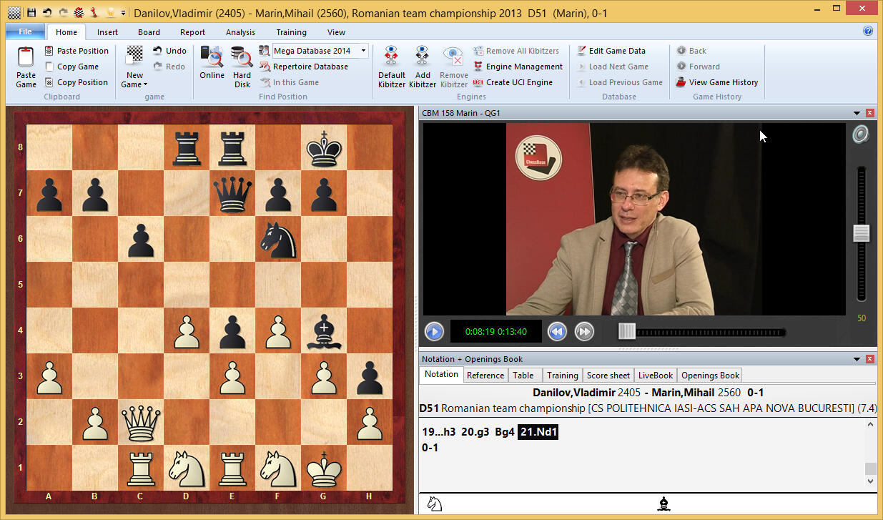This screenshot has height=520, width=883.
Task: Open the File menu
Action: point(25,31)
